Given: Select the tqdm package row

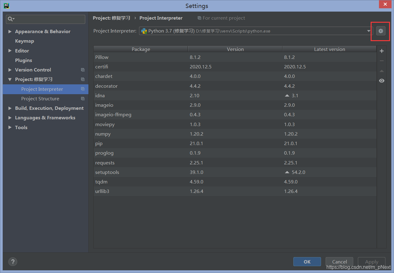Looking at the screenshot, I should 235,182.
